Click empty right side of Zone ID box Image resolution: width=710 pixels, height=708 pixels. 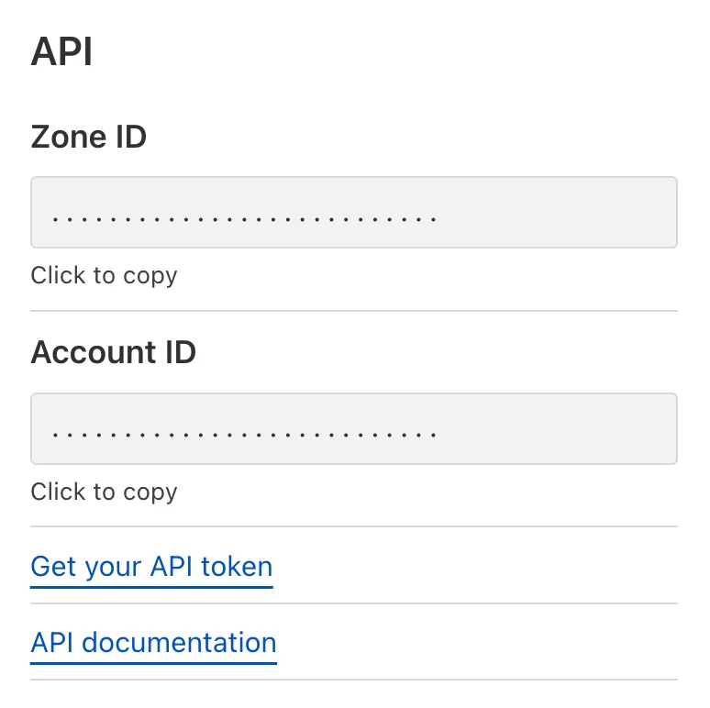coord(569,213)
